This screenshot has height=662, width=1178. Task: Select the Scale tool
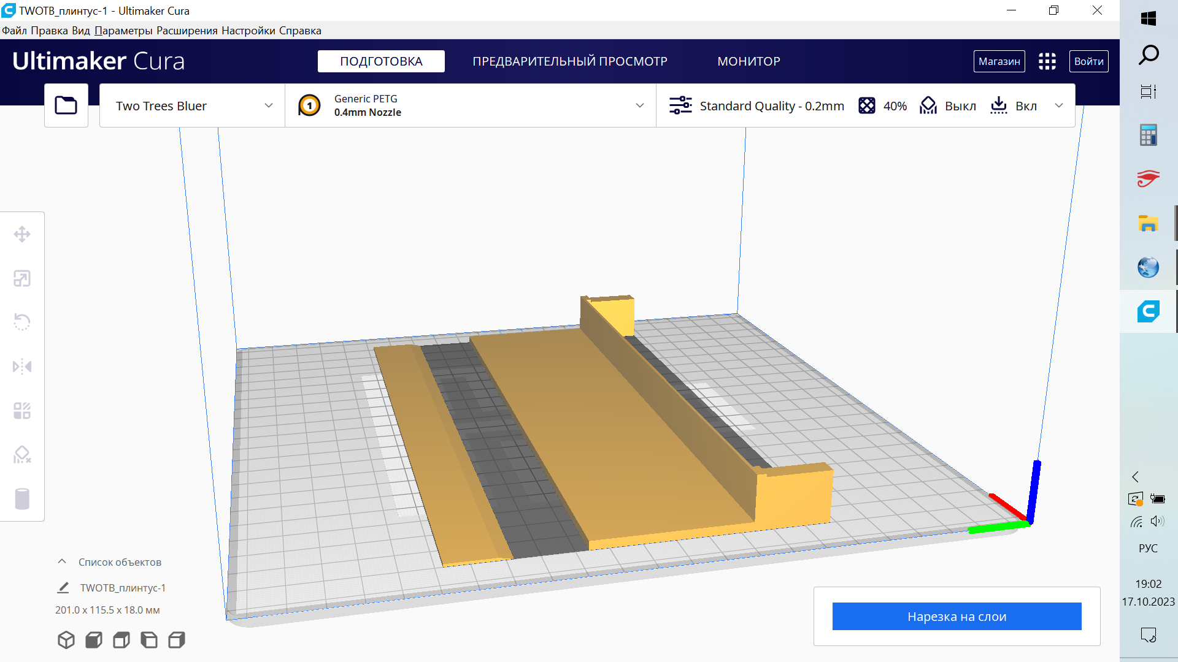click(22, 278)
